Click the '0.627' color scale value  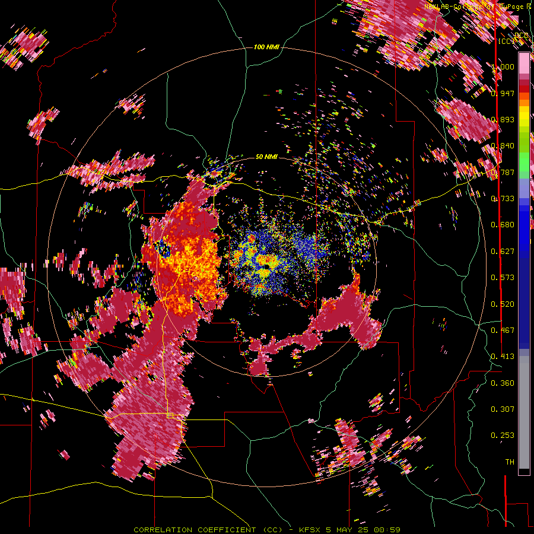pyautogui.click(x=503, y=252)
